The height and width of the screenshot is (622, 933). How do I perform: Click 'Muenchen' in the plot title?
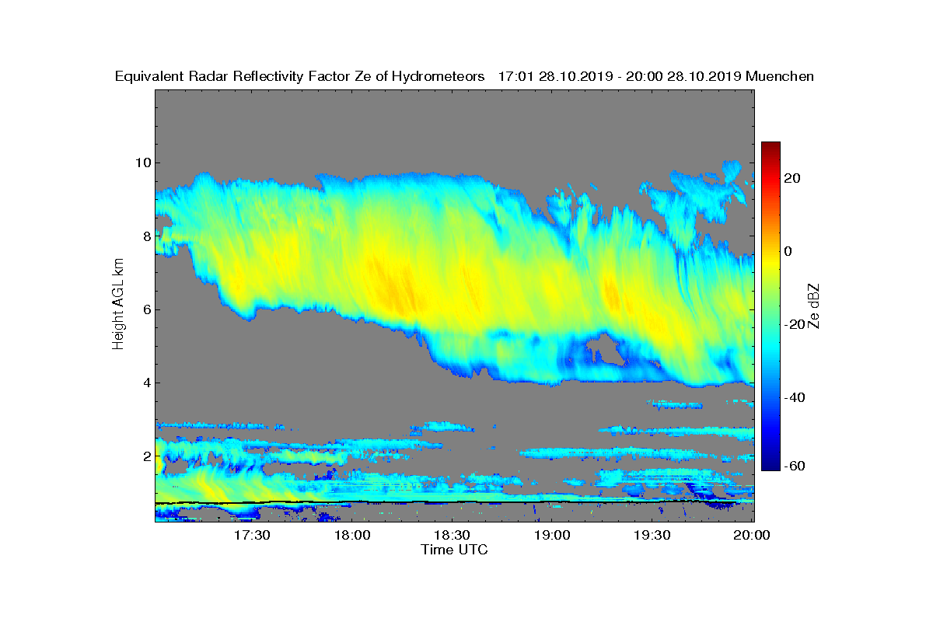(780, 76)
